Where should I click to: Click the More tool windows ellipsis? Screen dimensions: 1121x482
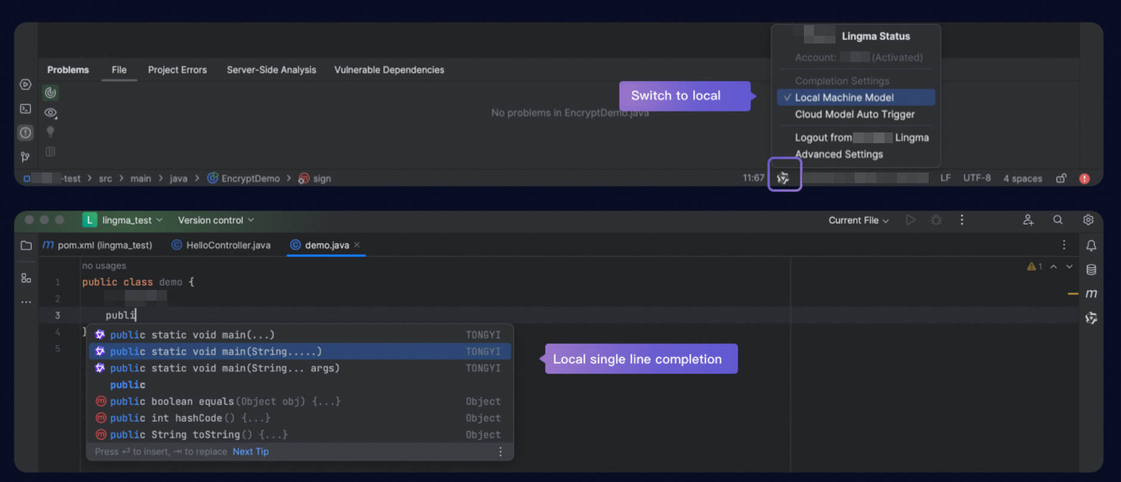[26, 302]
